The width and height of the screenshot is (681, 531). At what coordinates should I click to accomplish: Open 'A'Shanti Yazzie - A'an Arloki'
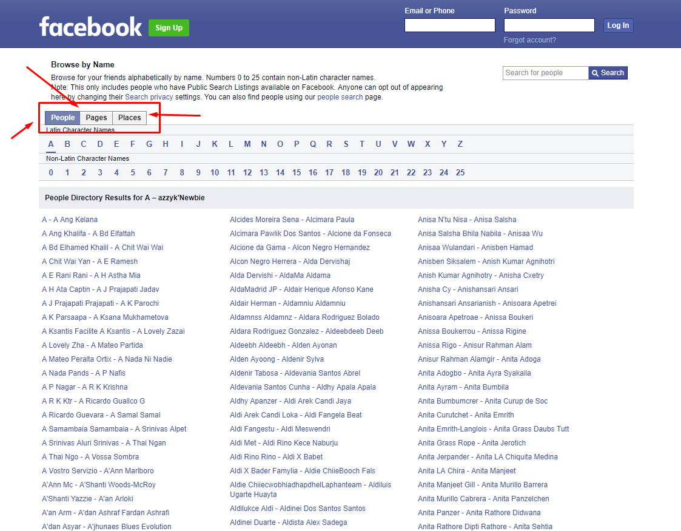click(x=88, y=499)
